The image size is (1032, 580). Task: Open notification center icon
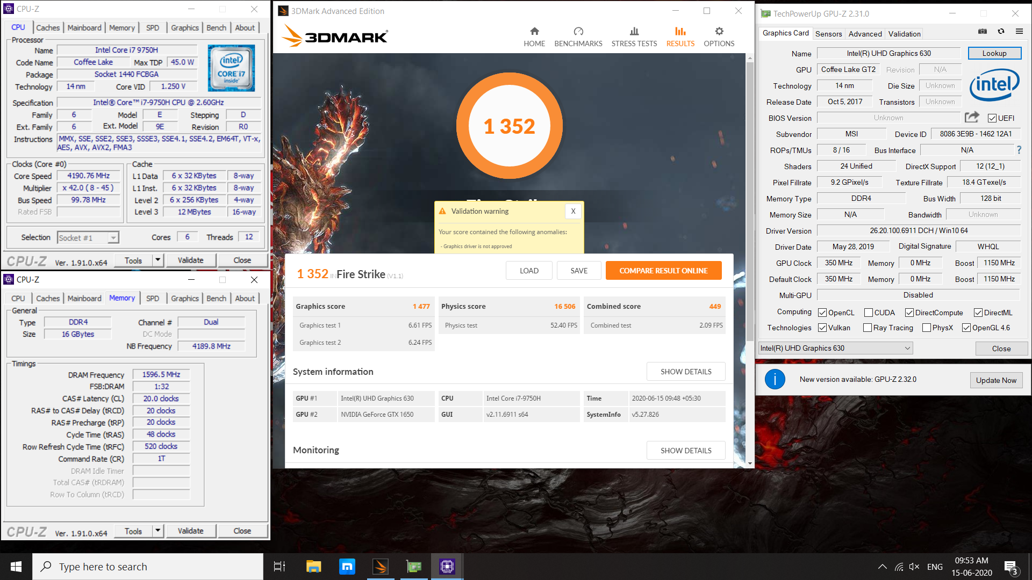[x=1010, y=567]
